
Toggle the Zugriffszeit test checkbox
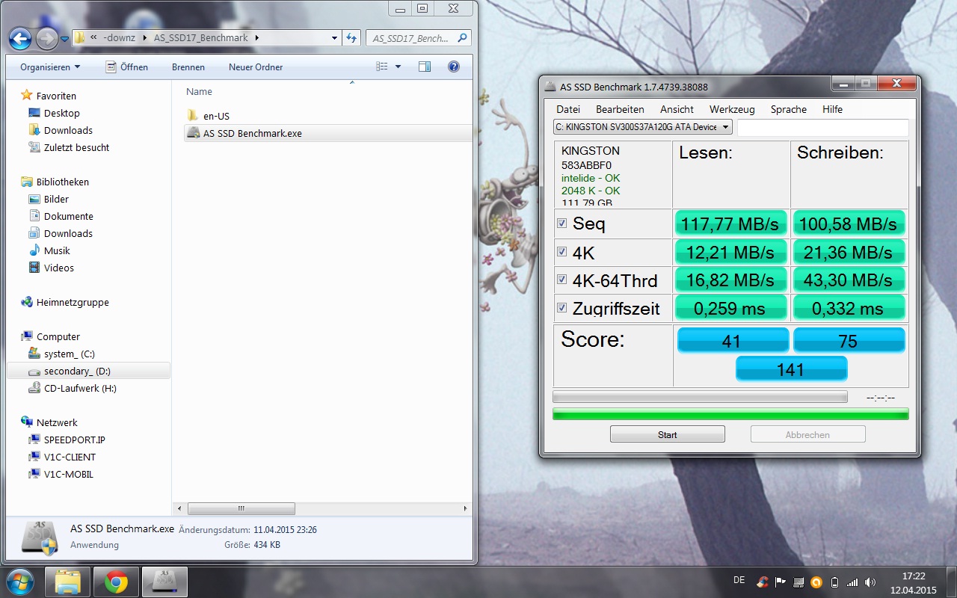561,307
